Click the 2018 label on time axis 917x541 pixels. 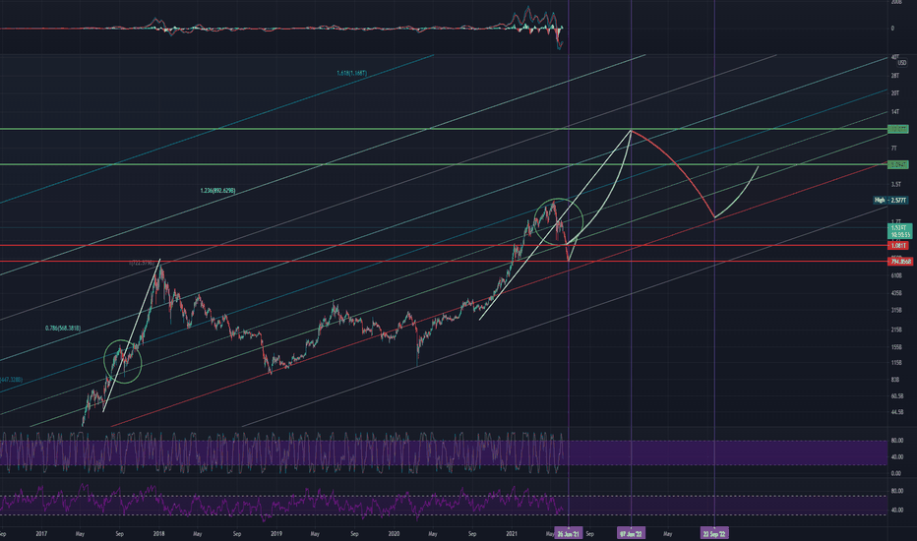pyautogui.click(x=158, y=533)
